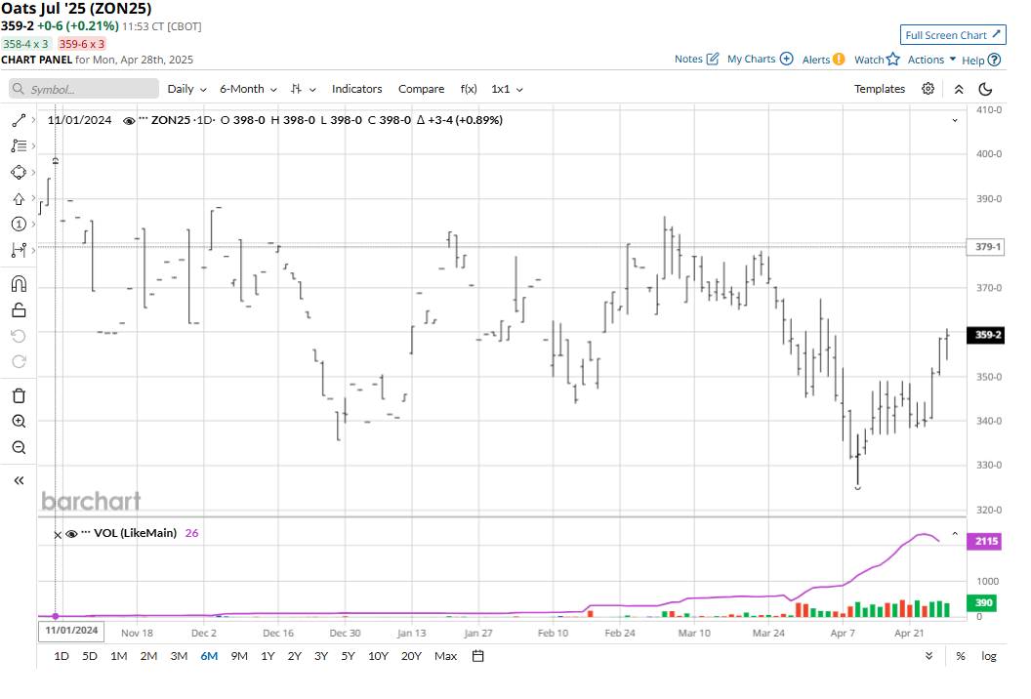
Task: Toggle visibility of ZON25 price series
Action: click(129, 120)
